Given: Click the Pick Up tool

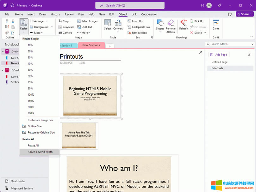Looking at the screenshot, I should pos(197,21).
